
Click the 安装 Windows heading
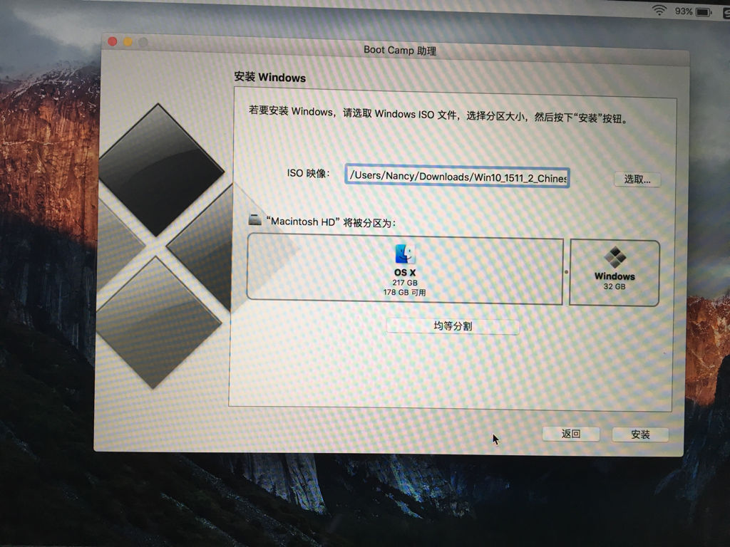tap(269, 77)
